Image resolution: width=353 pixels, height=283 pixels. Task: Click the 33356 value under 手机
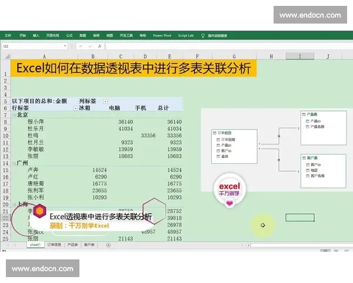tap(148, 136)
